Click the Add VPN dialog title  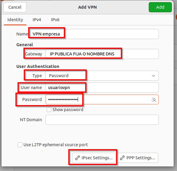point(87,7)
